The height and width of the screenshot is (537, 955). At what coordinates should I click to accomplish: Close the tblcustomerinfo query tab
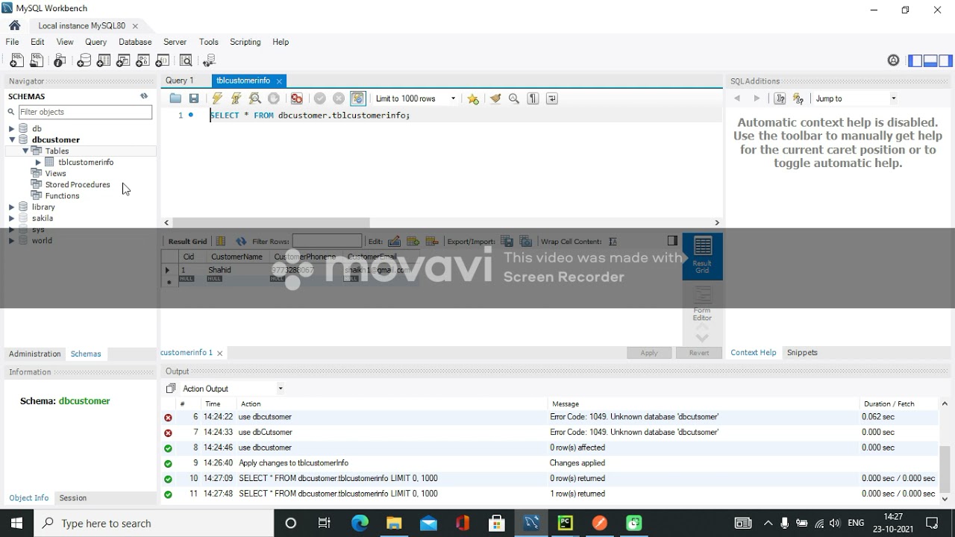[x=279, y=81]
